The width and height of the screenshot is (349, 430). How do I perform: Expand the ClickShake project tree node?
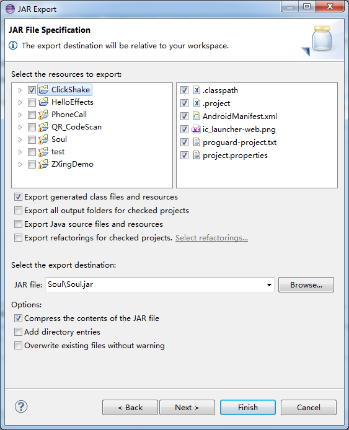click(x=20, y=90)
